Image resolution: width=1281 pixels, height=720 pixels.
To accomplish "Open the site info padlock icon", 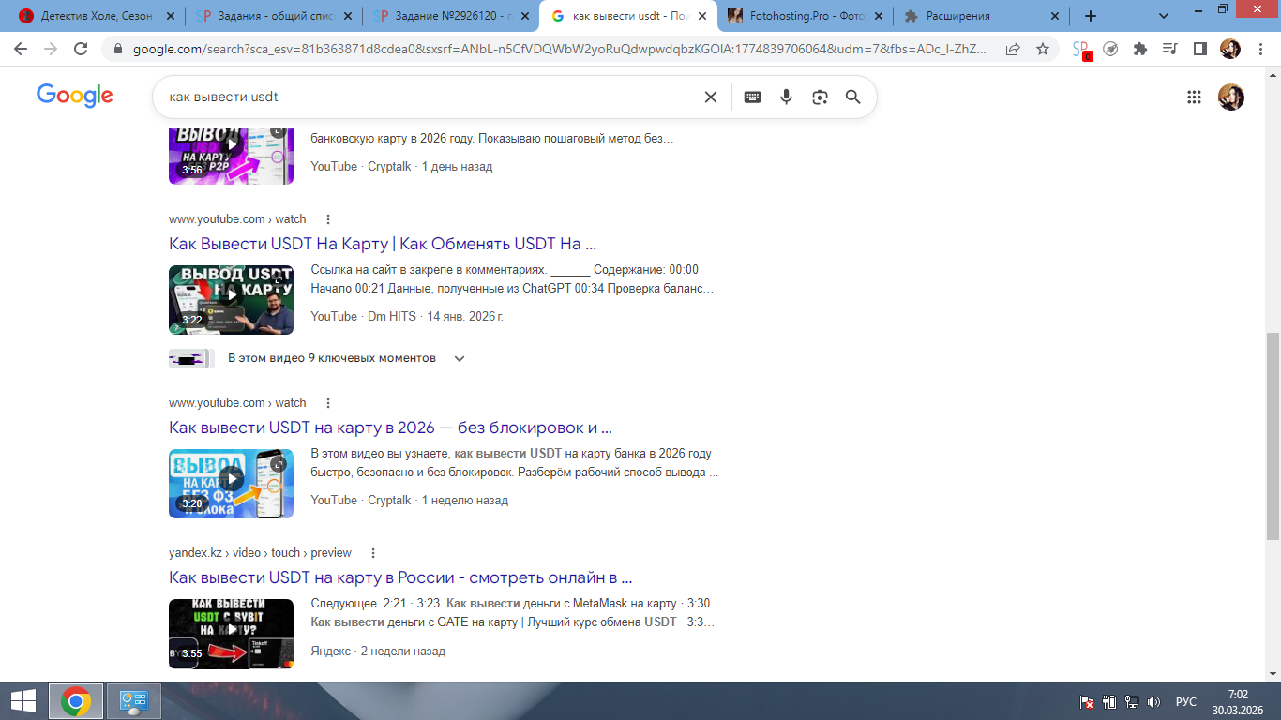I will point(118,50).
